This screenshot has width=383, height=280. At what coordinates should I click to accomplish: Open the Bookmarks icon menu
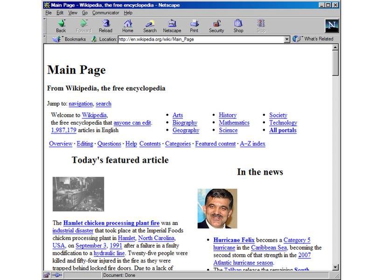coord(56,39)
